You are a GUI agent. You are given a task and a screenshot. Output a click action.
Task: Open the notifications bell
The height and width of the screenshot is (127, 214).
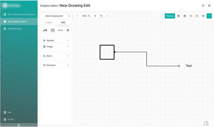[x=203, y=5]
